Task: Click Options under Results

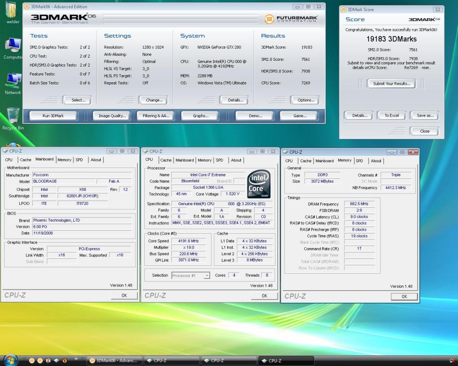Action: pos(305,100)
